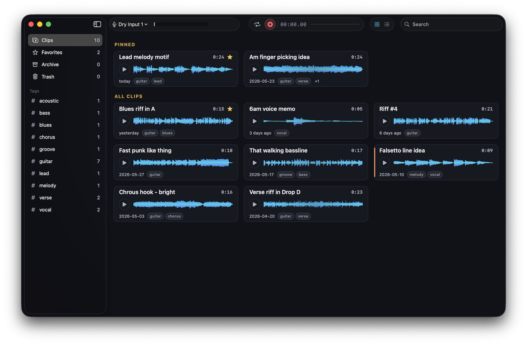The height and width of the screenshot is (345, 527).
Task: Select the Fast punk like thing title
Action: 145,150
